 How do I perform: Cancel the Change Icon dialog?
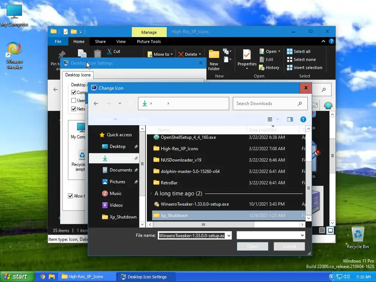[289, 246]
